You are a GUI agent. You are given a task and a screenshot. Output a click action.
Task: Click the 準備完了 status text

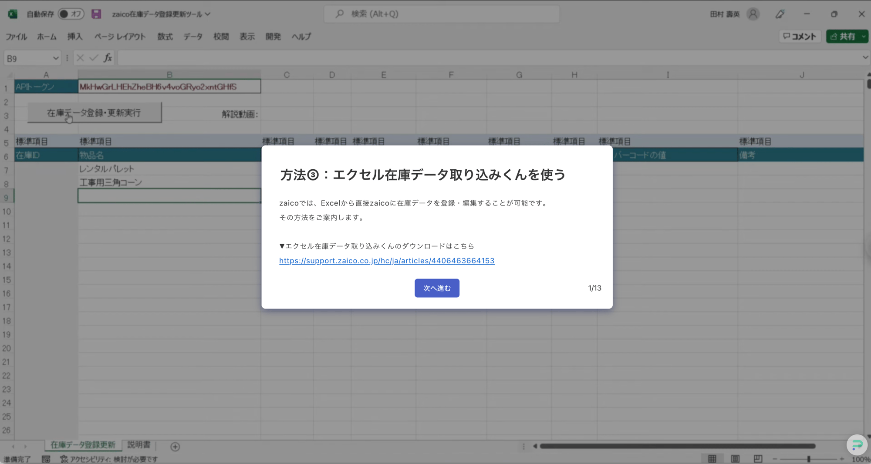[x=17, y=459]
